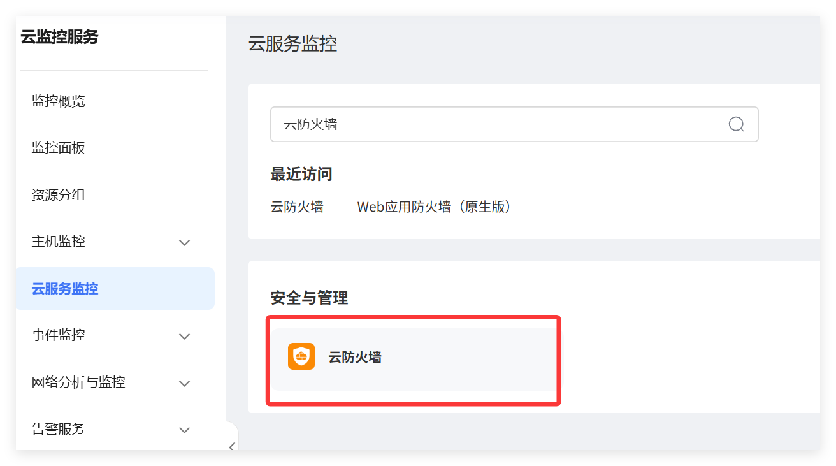This screenshot has width=836, height=466.
Task: Select the highlighted 云服务监控 menu item
Action: pyautogui.click(x=115, y=289)
